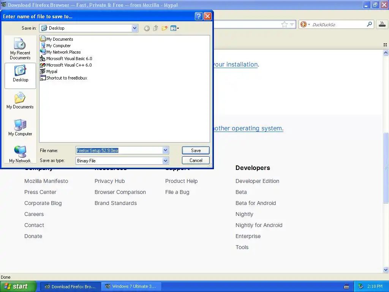389x292 pixels.
Task: Open the DuckDuckGo search engine selector
Action: [305, 24]
